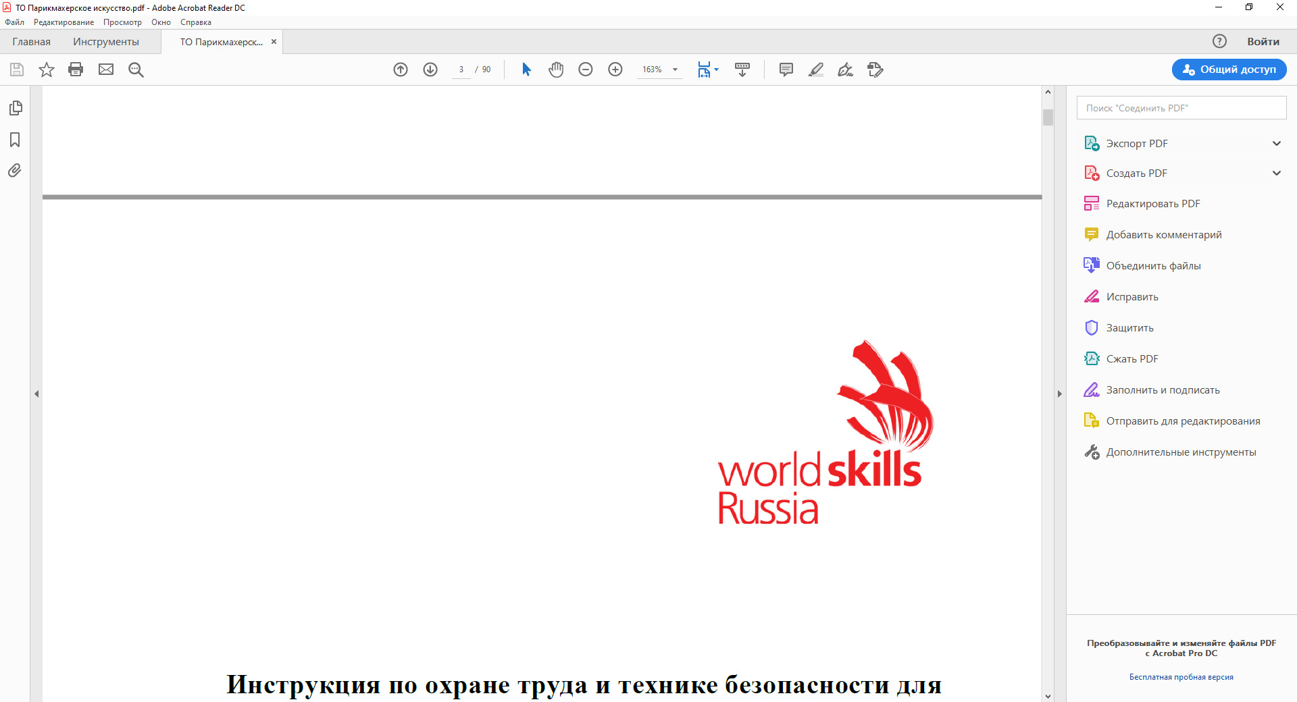Image resolution: width=1297 pixels, height=702 pixels.
Task: Click the Войти sign-in button
Action: (1263, 42)
